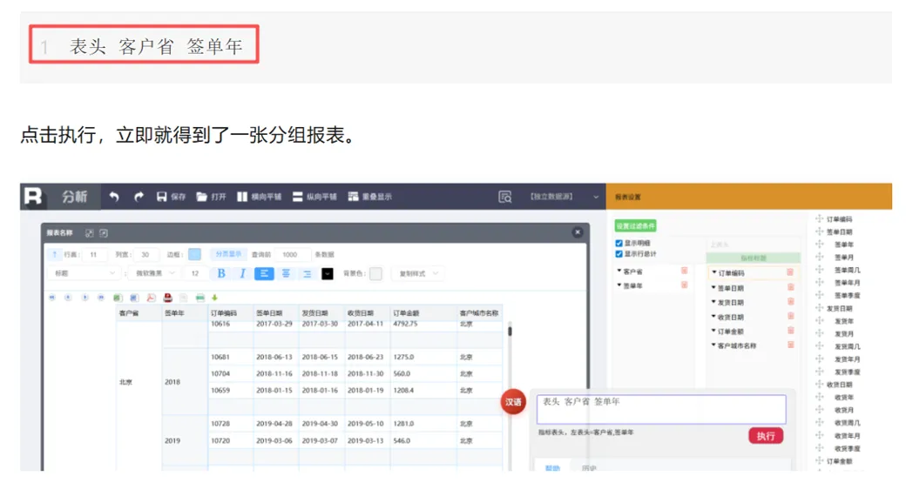Image resolution: width=906 pixels, height=496 pixels.
Task: Click the font size 12 field
Action: click(195, 274)
